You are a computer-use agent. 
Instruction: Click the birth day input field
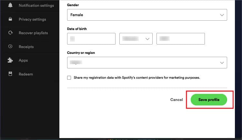(91, 39)
